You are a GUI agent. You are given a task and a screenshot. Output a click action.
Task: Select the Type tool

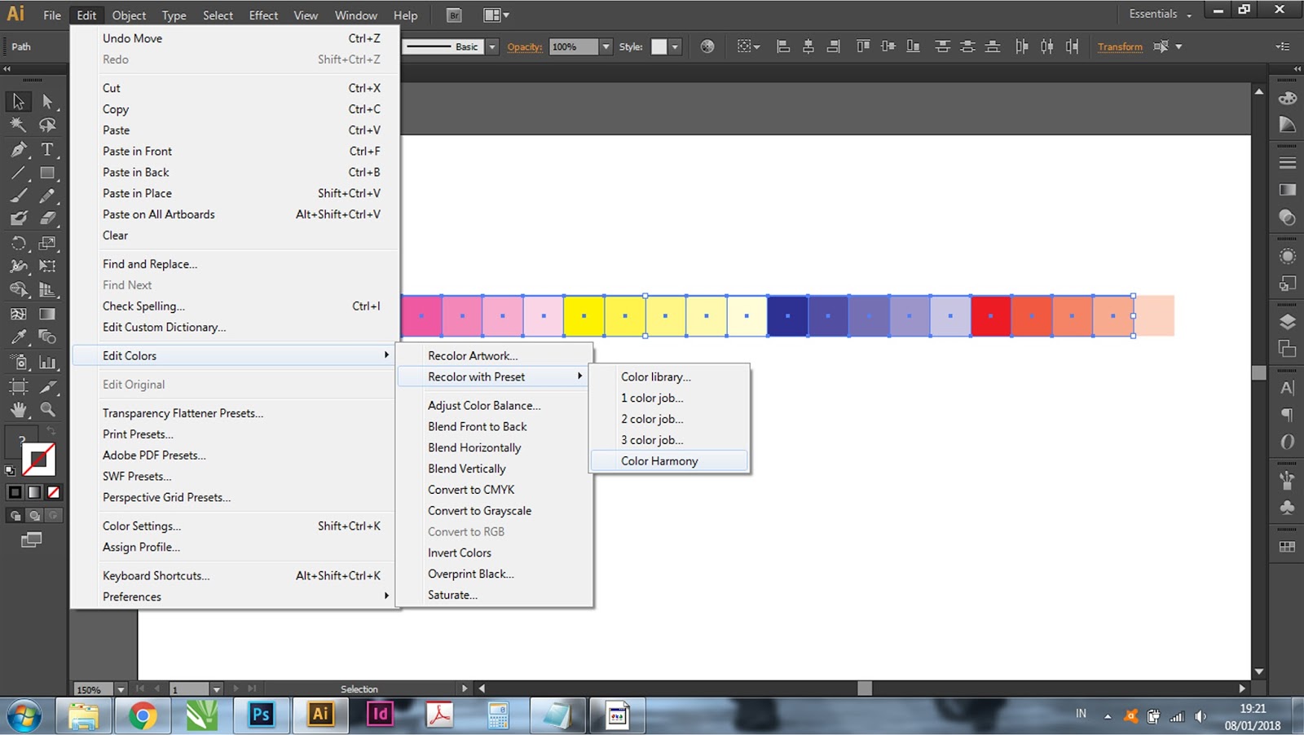(x=46, y=151)
